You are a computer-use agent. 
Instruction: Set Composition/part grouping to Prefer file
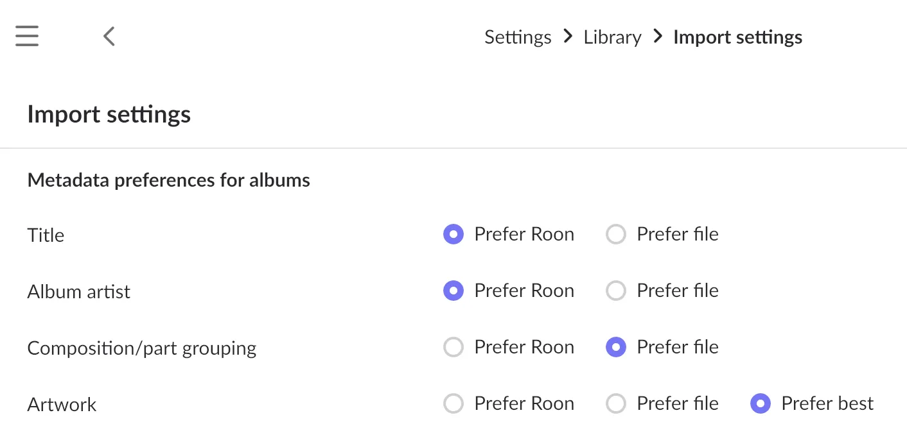(616, 348)
